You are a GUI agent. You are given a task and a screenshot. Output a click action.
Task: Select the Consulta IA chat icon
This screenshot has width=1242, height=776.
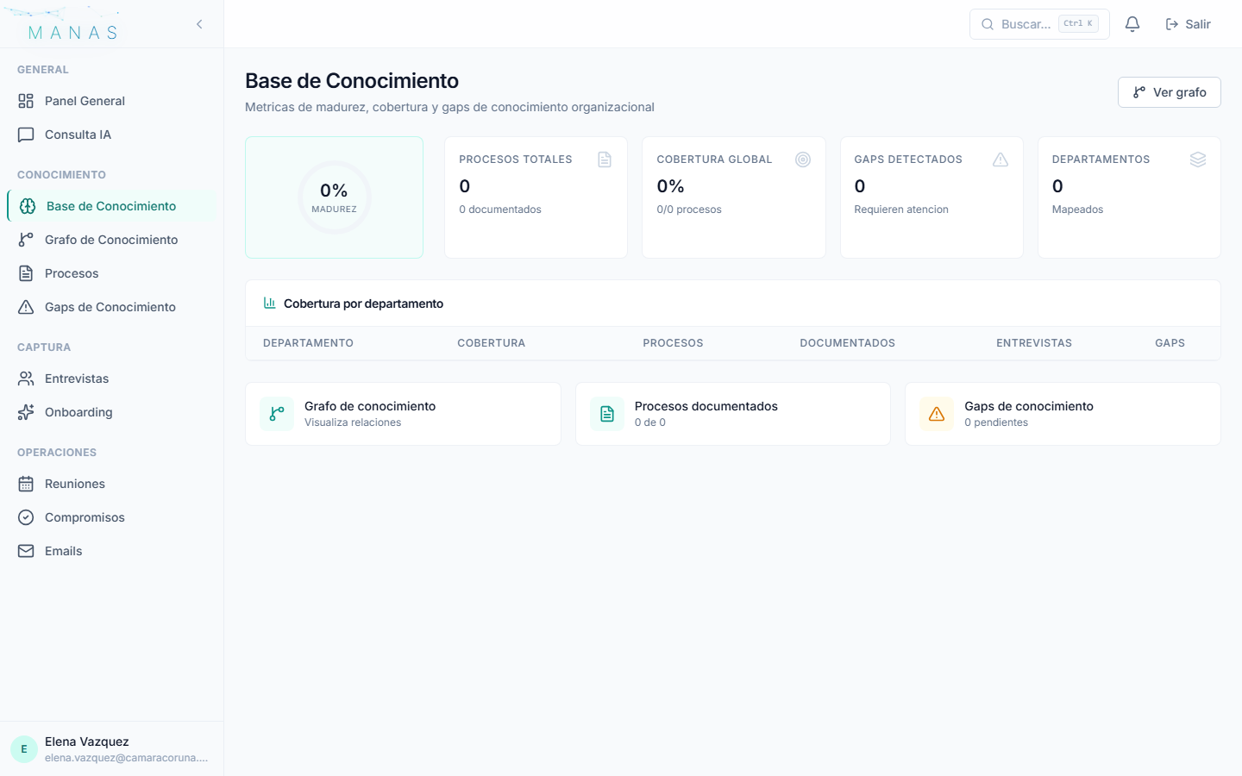[x=26, y=134]
